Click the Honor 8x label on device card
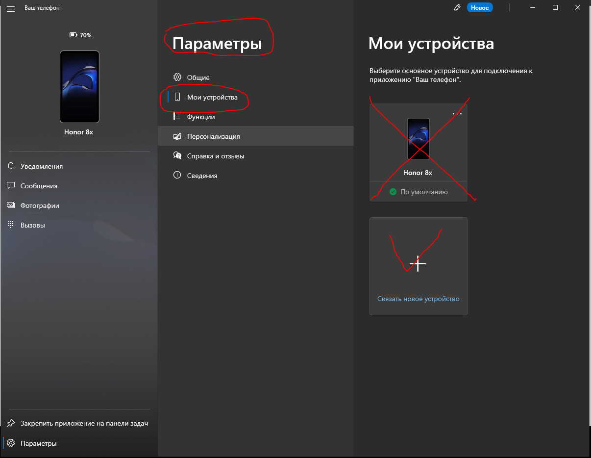The height and width of the screenshot is (458, 591). click(418, 173)
